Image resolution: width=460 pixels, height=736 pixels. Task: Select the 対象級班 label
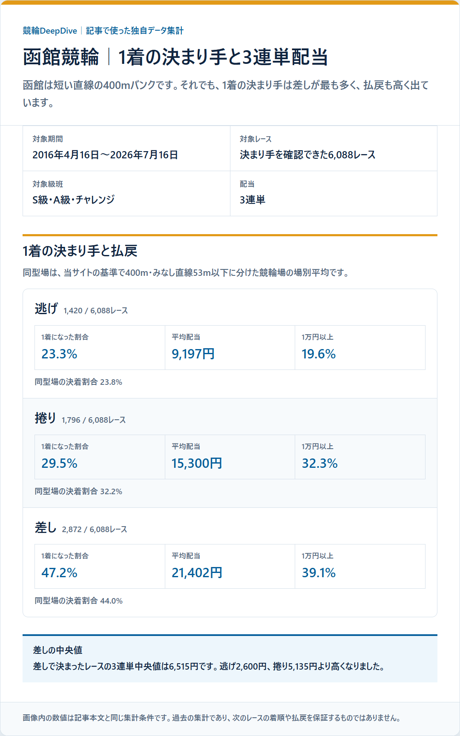(x=48, y=184)
